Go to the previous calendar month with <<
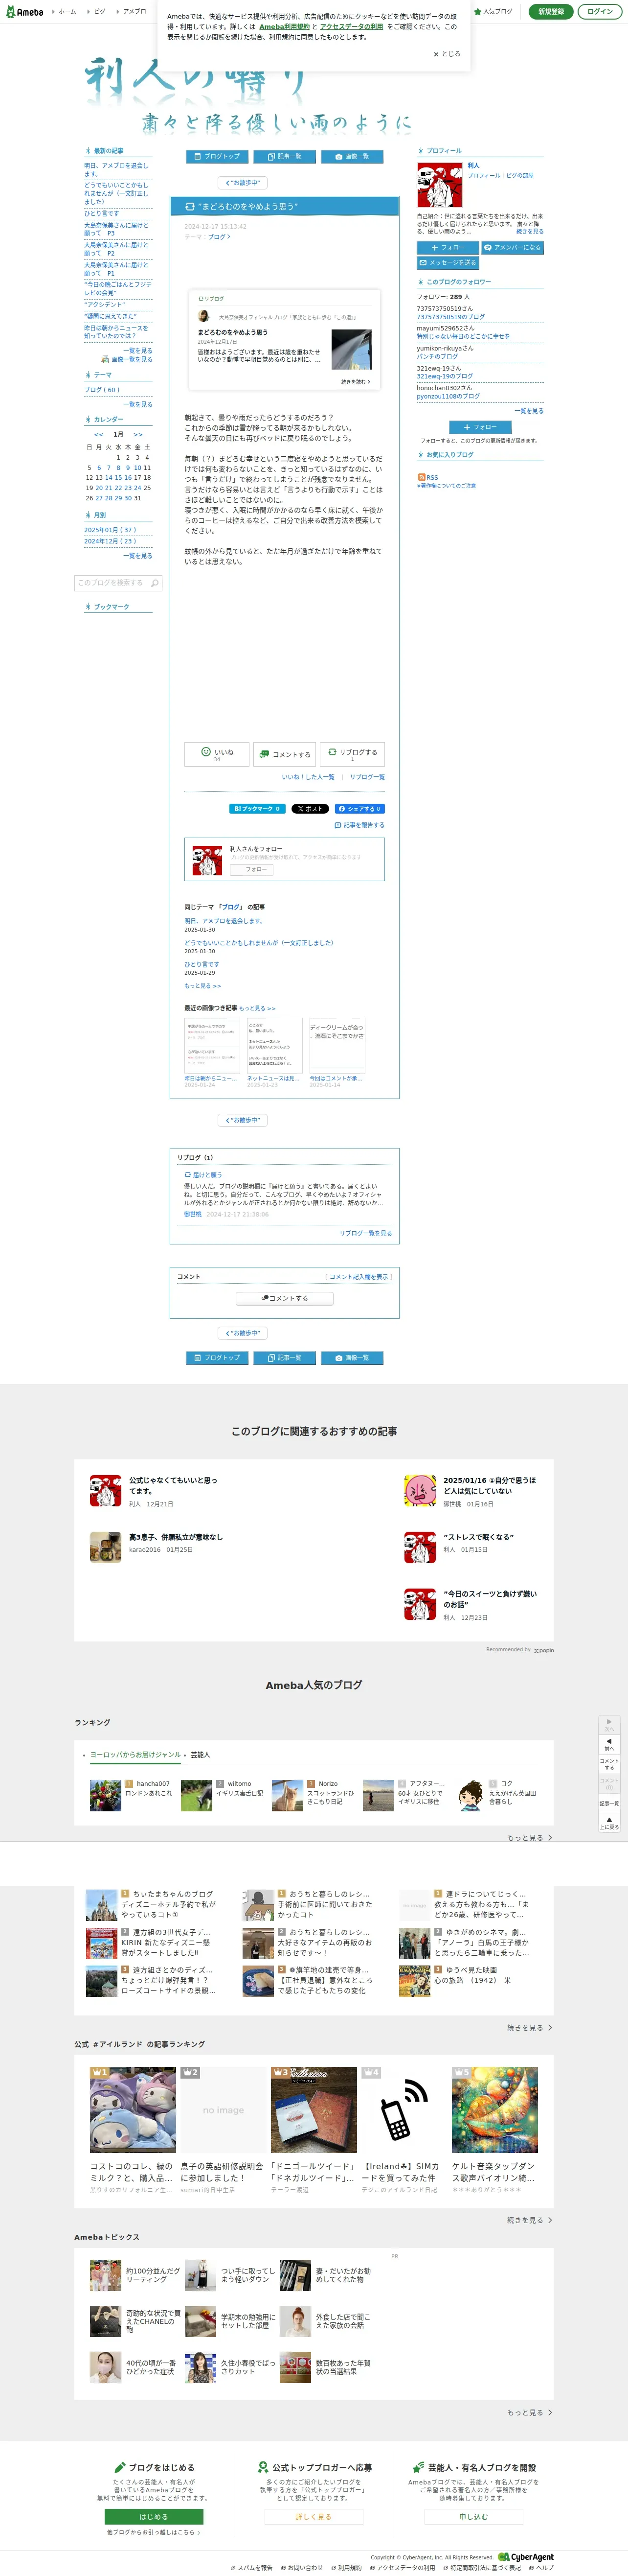 [99, 435]
